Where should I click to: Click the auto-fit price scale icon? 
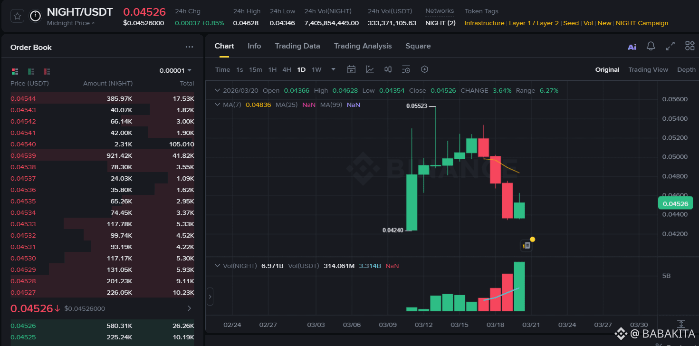tap(681, 323)
